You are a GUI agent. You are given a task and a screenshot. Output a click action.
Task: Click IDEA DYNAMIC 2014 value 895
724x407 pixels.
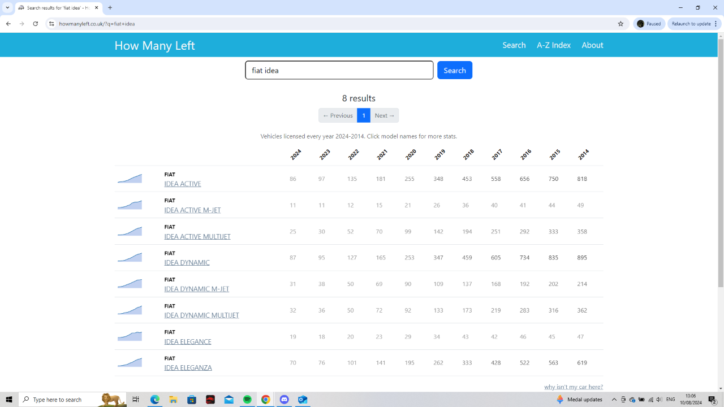[x=582, y=258]
